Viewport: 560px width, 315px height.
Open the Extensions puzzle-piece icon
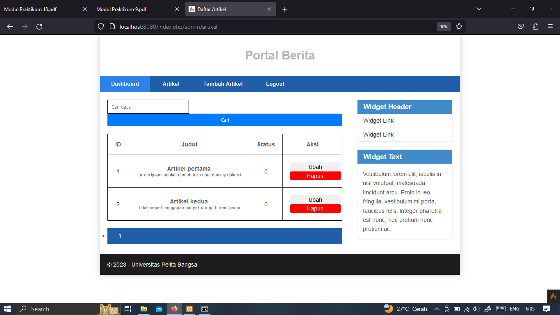535,26
